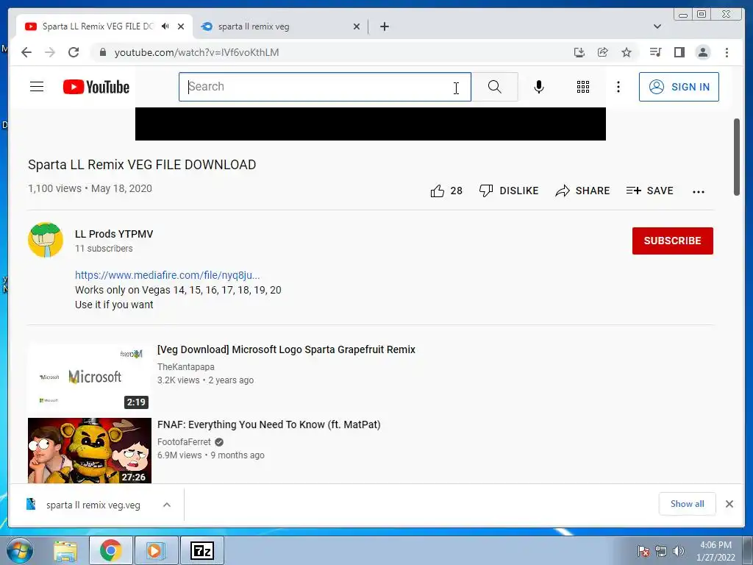Go back with browser back arrow
This screenshot has height=565, width=753.
click(x=26, y=52)
